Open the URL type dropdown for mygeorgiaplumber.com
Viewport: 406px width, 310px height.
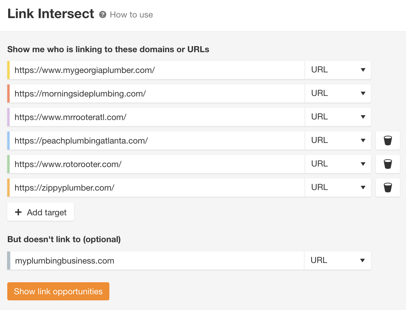point(338,70)
